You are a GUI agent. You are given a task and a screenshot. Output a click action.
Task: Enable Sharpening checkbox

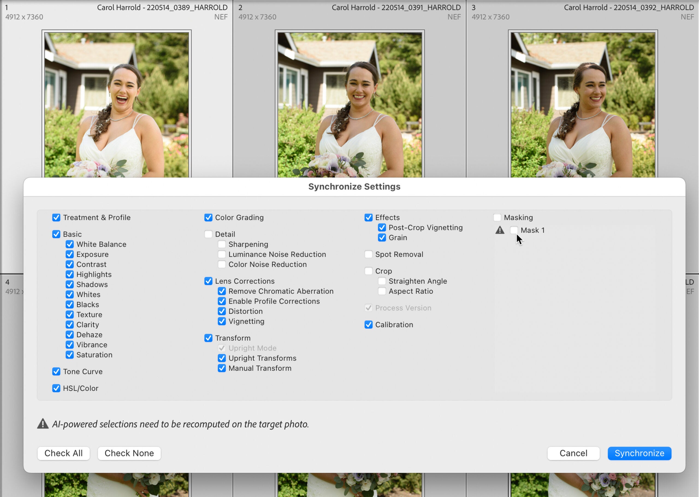(222, 245)
